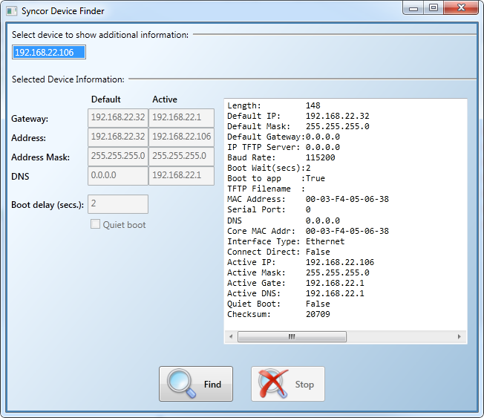
Task: Click the Boot to app True line
Action: 276,178
